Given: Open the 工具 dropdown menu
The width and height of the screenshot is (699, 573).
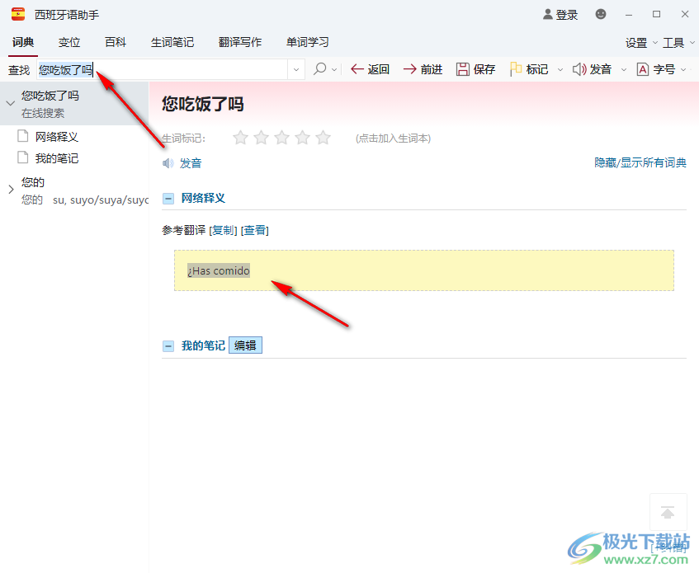Looking at the screenshot, I should 678,43.
